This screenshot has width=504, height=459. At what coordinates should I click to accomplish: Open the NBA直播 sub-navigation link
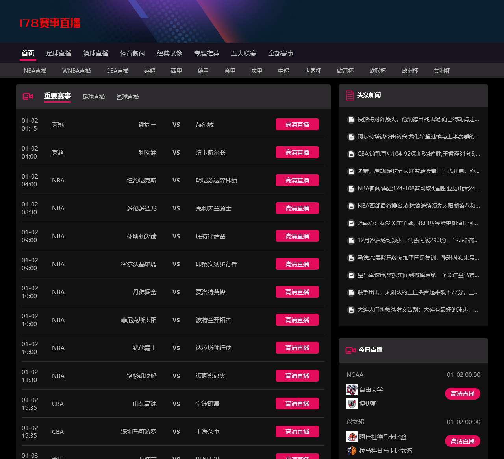click(x=35, y=71)
